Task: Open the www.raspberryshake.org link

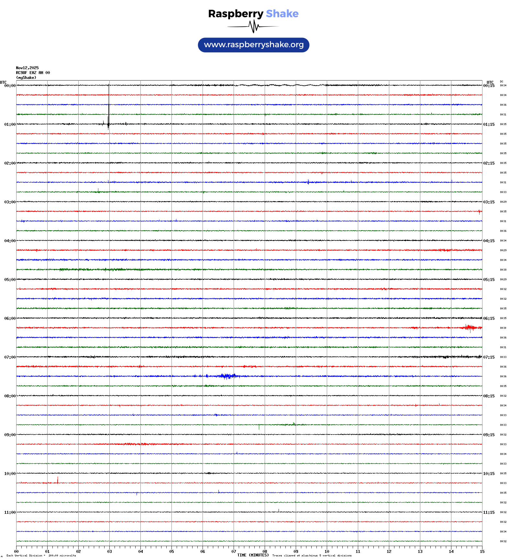Action: point(253,45)
